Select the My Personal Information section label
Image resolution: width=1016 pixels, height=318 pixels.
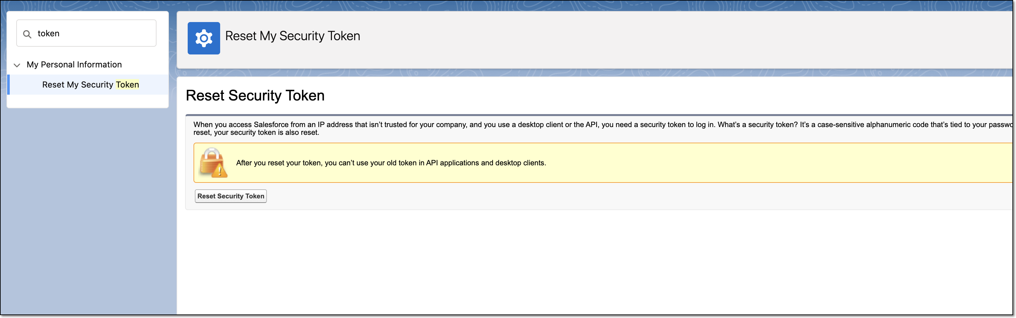pyautogui.click(x=74, y=65)
